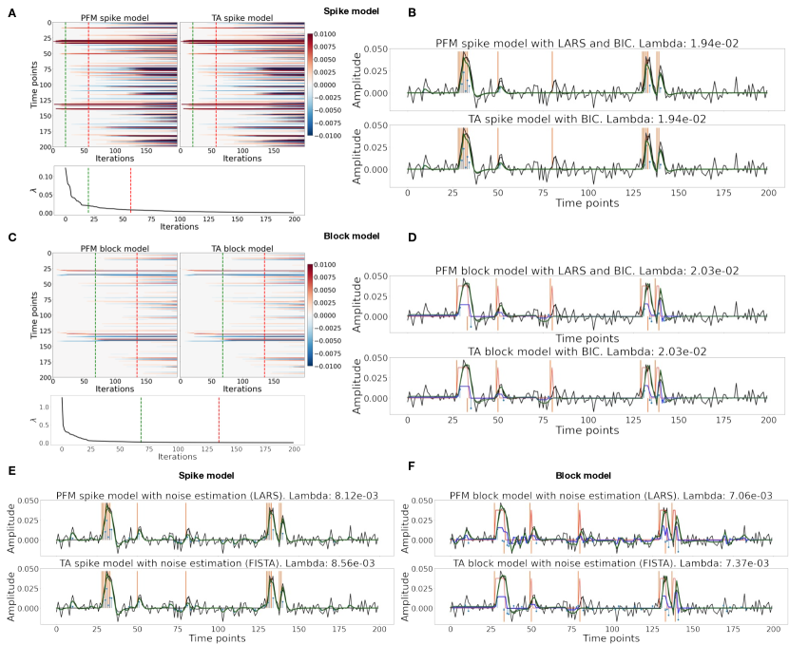The image size is (789, 645).
Task: Select the "Block model" heading in panel F
Action: pyautogui.click(x=584, y=475)
